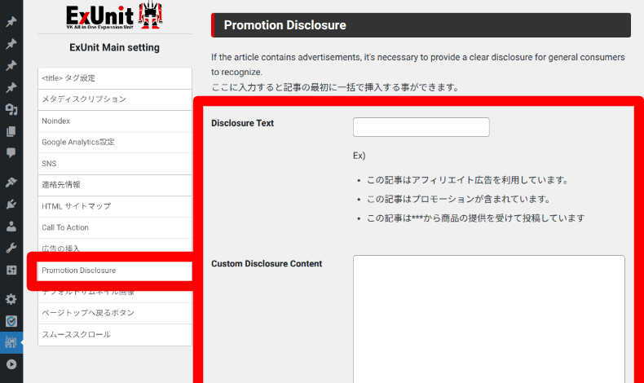Select メタディスクリプション in settings list
Viewport: 644px width, 383px height.
114,99
